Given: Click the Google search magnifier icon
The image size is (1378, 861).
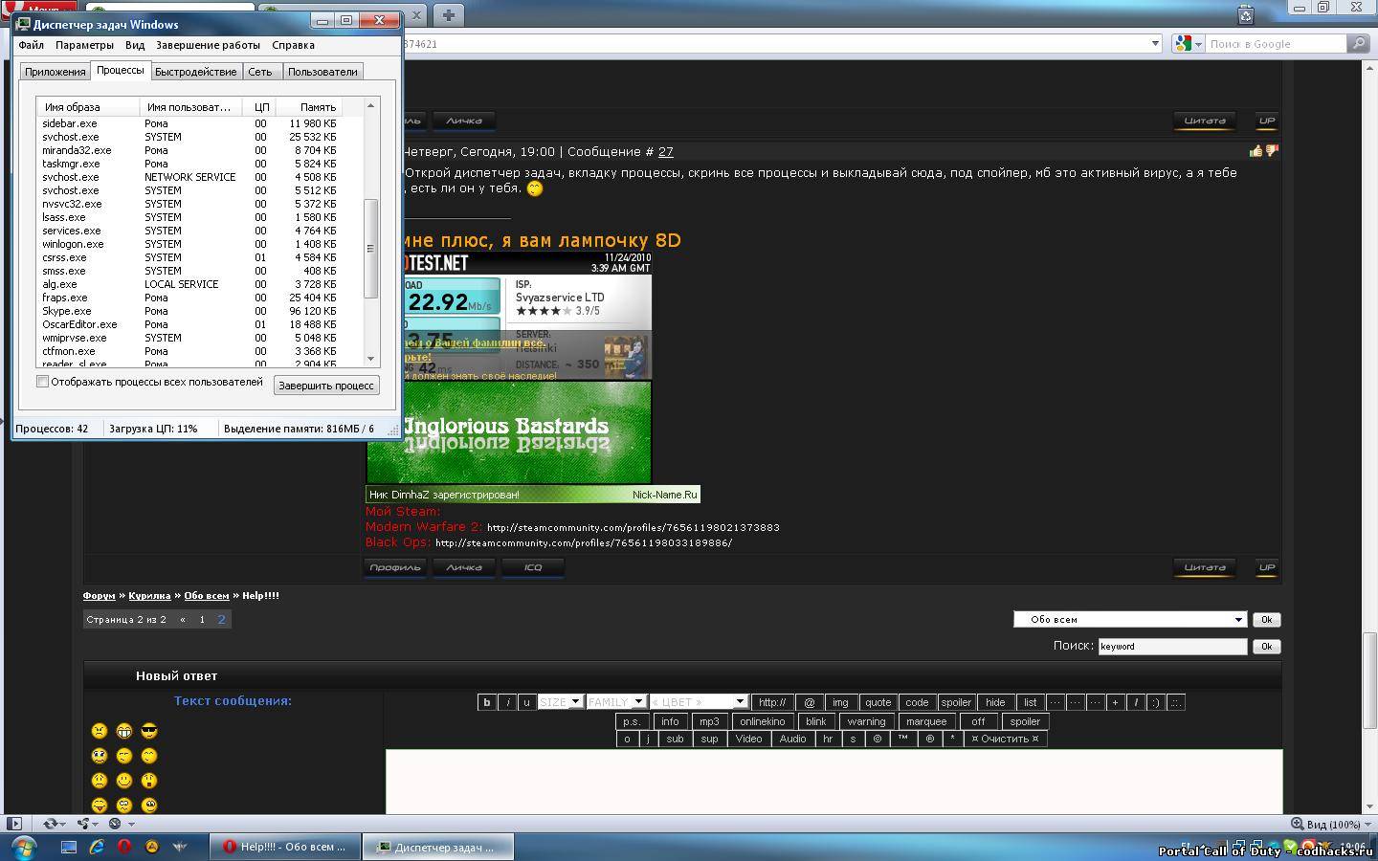Looking at the screenshot, I should pyautogui.click(x=1358, y=43).
